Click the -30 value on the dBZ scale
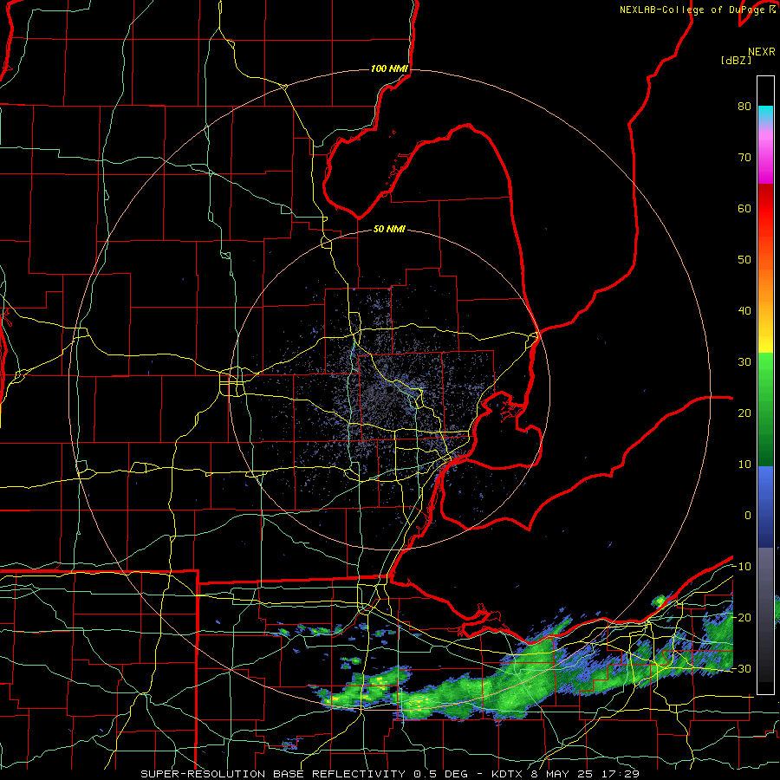780x780 pixels. [x=741, y=668]
